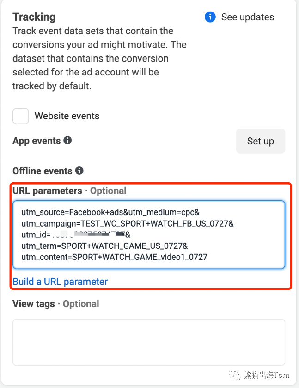
Task: Click the Website events label text
Action: 67,116
